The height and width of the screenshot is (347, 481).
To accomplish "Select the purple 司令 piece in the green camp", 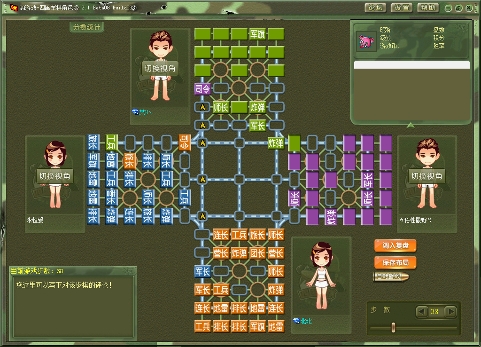I will point(202,89).
